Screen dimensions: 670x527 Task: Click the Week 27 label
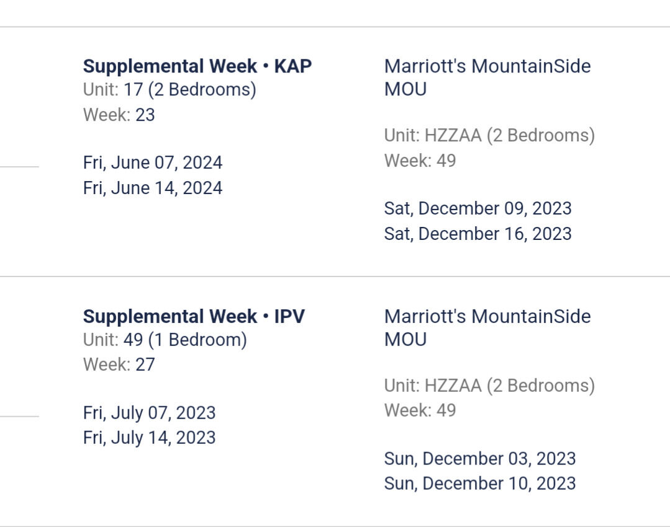(119, 365)
